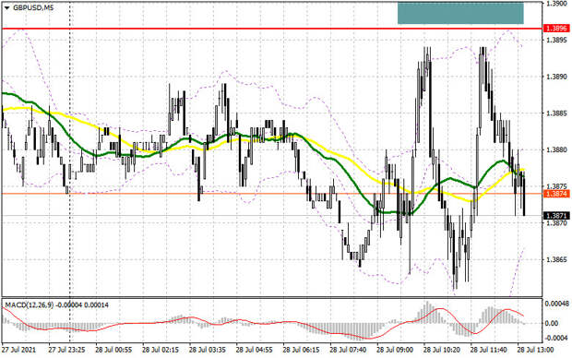The image size is (572, 358).
Task: Click the 28 Jul 11:40 time label
Action: (489, 350)
